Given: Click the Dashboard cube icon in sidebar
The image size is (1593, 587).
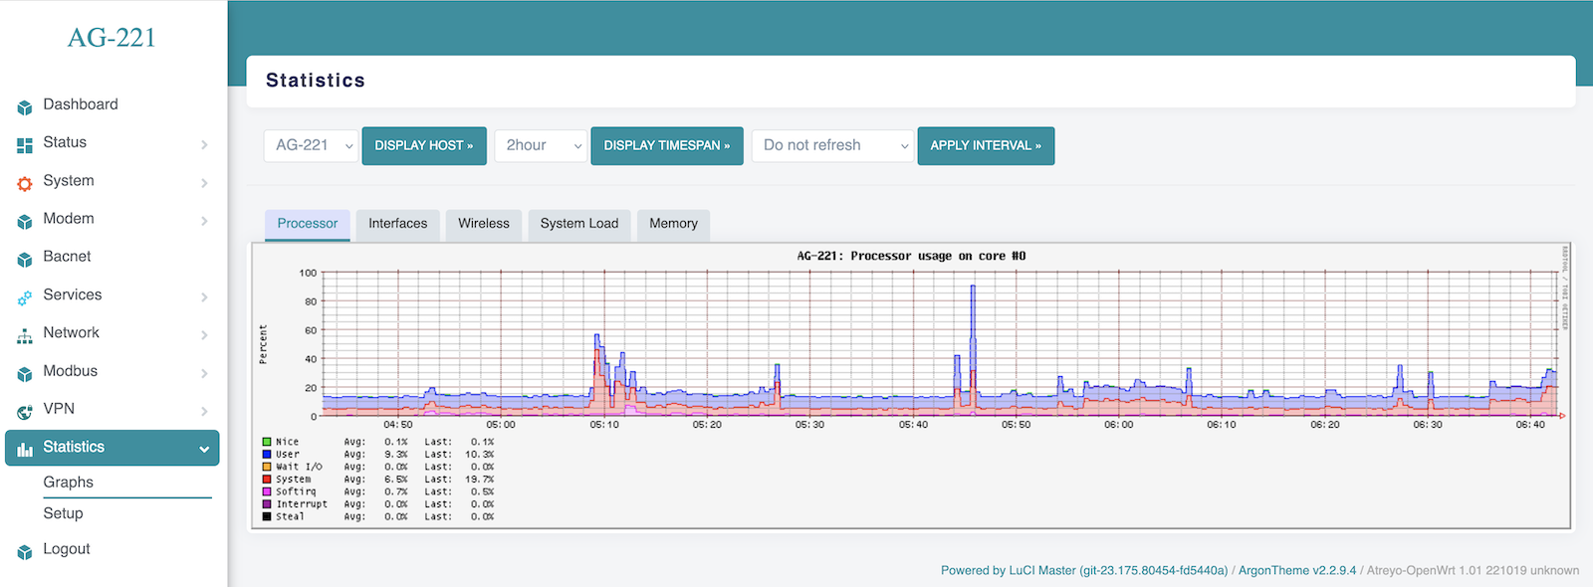Looking at the screenshot, I should (x=25, y=106).
